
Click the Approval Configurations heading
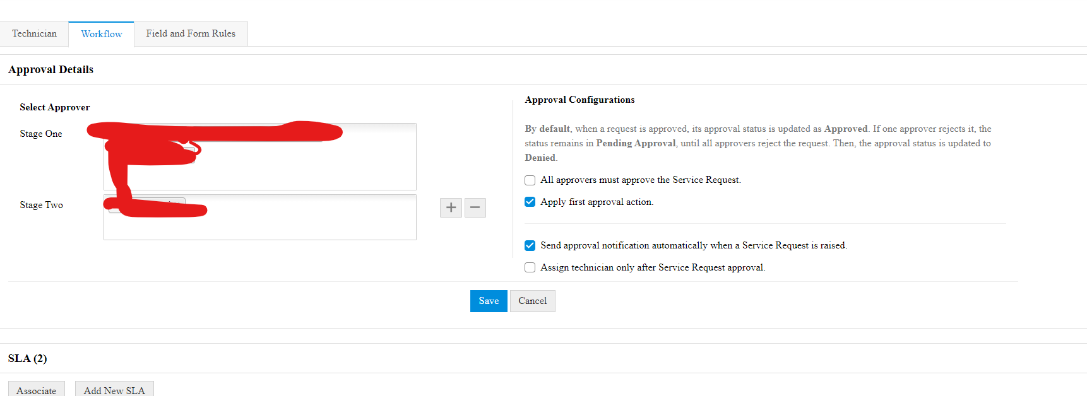(579, 100)
